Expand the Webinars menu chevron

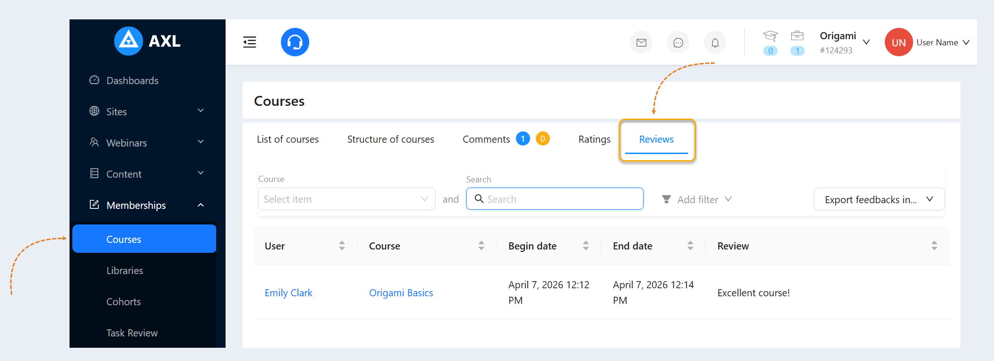[201, 142]
